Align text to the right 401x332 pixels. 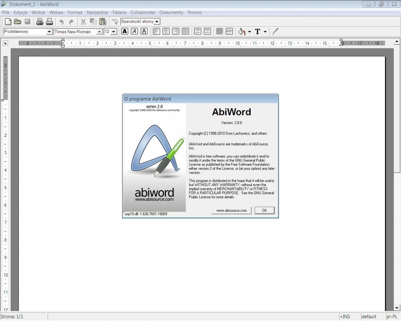(176, 31)
